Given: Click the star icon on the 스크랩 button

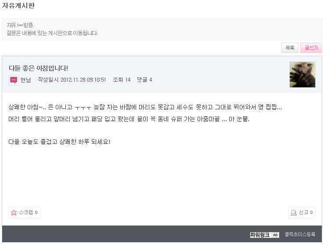Looking at the screenshot, I should (x=14, y=212).
